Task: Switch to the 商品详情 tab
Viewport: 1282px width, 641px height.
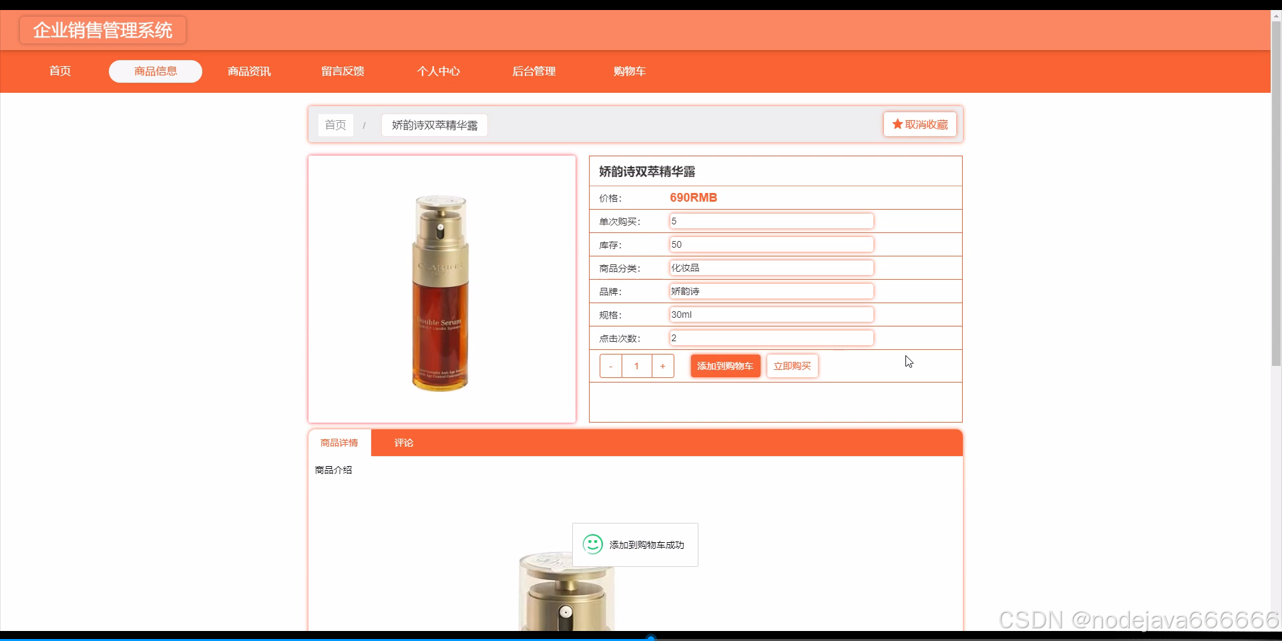Action: pyautogui.click(x=339, y=443)
